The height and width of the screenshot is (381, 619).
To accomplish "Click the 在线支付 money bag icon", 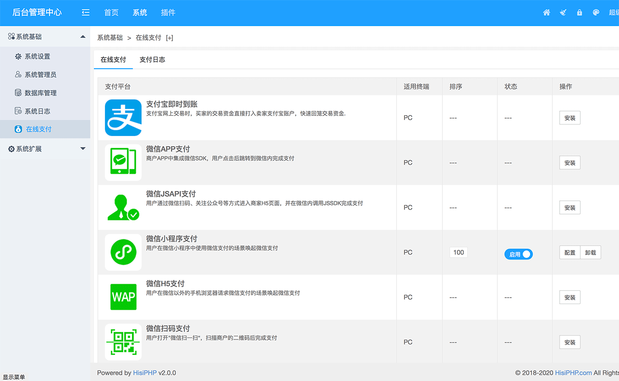I will (x=18, y=129).
